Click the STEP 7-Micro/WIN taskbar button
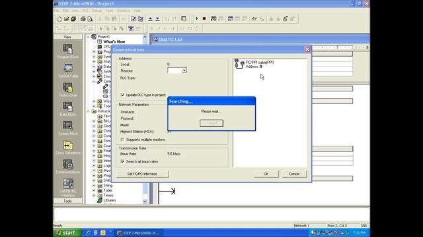This screenshot has width=423, height=237. 139,233
